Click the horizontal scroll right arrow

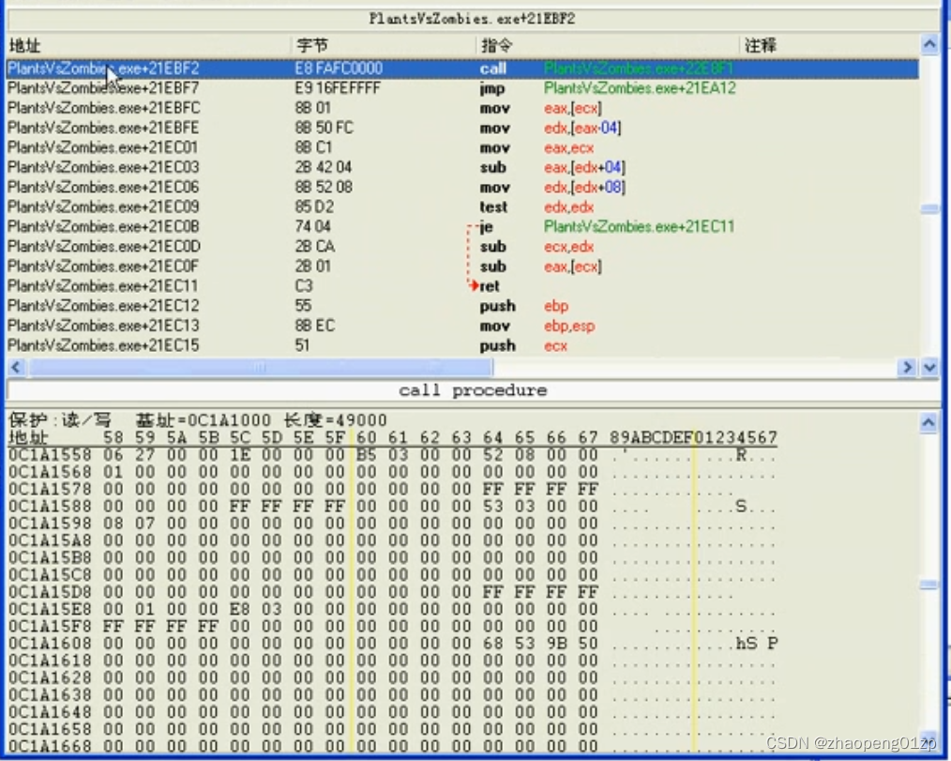coord(907,367)
